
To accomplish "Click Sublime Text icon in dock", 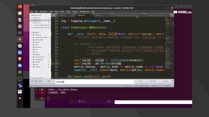I will coord(20,39).
